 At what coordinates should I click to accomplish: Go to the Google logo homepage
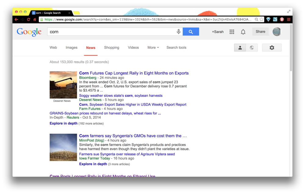(29, 32)
